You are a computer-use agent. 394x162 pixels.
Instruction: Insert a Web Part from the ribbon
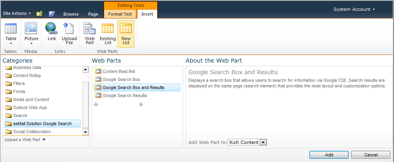coord(89,29)
